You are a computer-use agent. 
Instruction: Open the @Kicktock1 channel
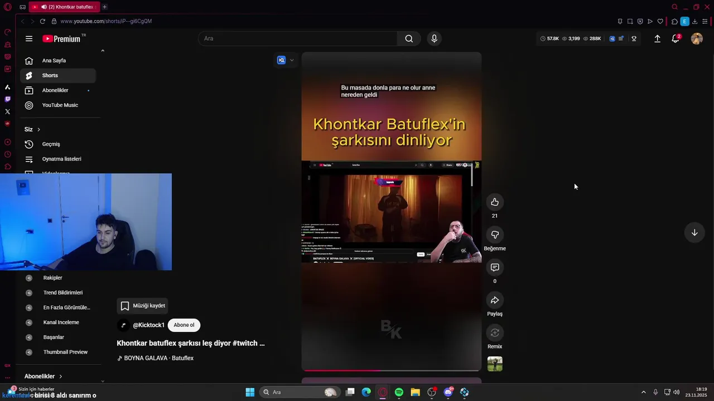point(148,325)
